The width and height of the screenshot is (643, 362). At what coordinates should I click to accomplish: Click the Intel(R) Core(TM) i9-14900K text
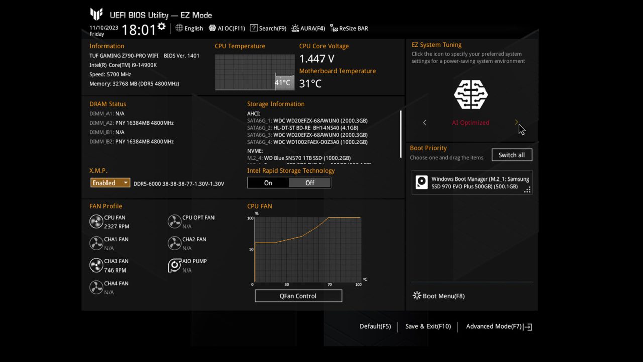[x=123, y=65]
